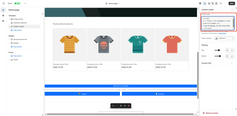Sign up with Facebook button
The width and height of the screenshot is (237, 116).
click(159, 94)
